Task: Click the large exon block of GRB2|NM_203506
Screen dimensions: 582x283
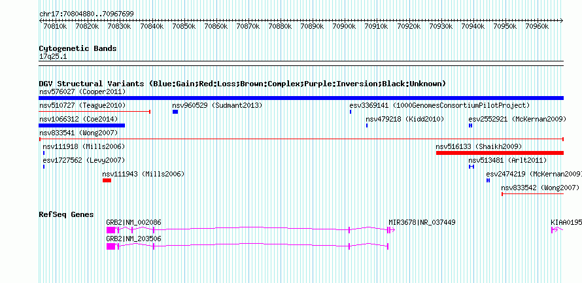Action: click(x=111, y=246)
